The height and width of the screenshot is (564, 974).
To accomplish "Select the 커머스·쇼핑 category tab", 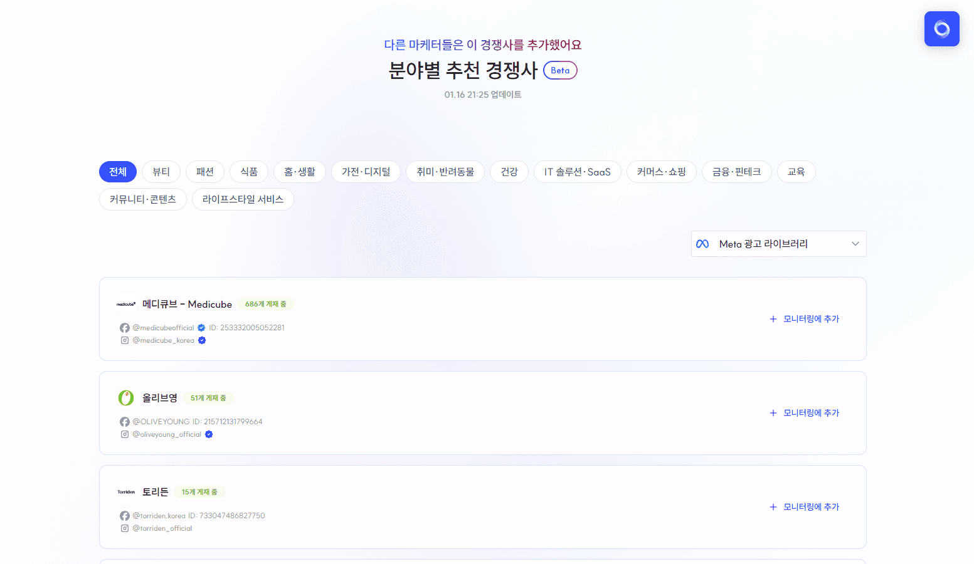I will (x=662, y=172).
